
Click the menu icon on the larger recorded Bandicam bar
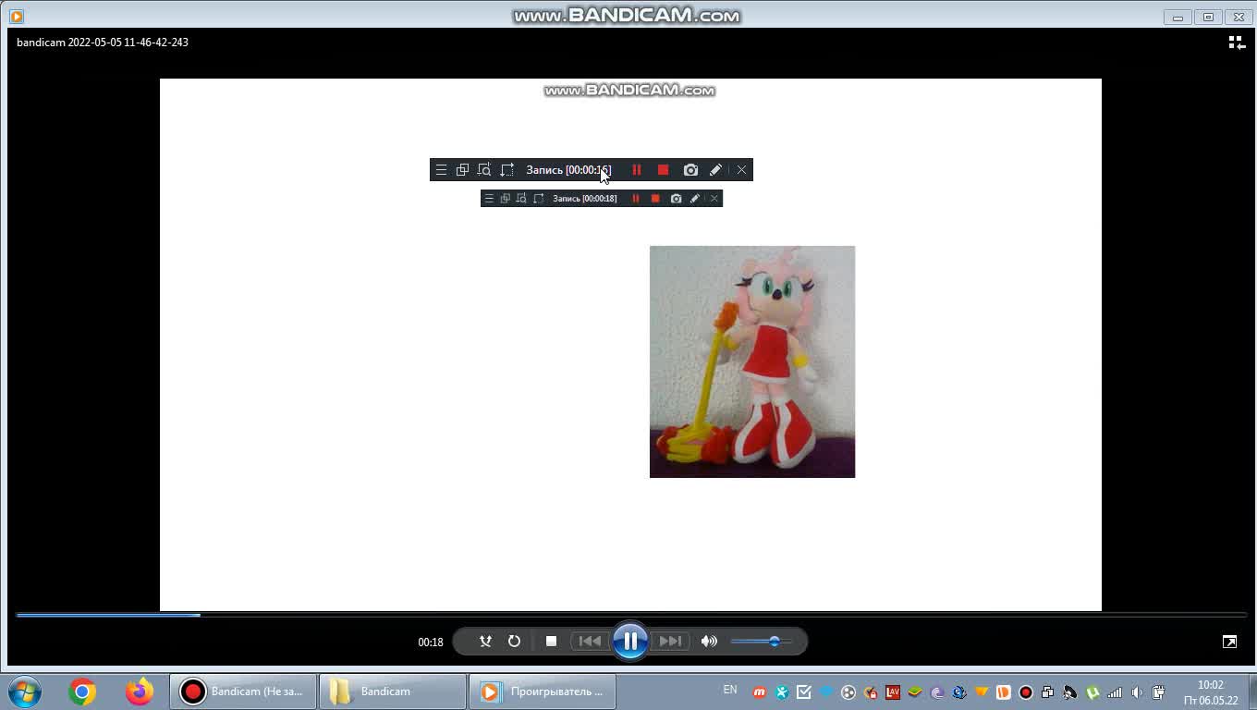click(441, 170)
